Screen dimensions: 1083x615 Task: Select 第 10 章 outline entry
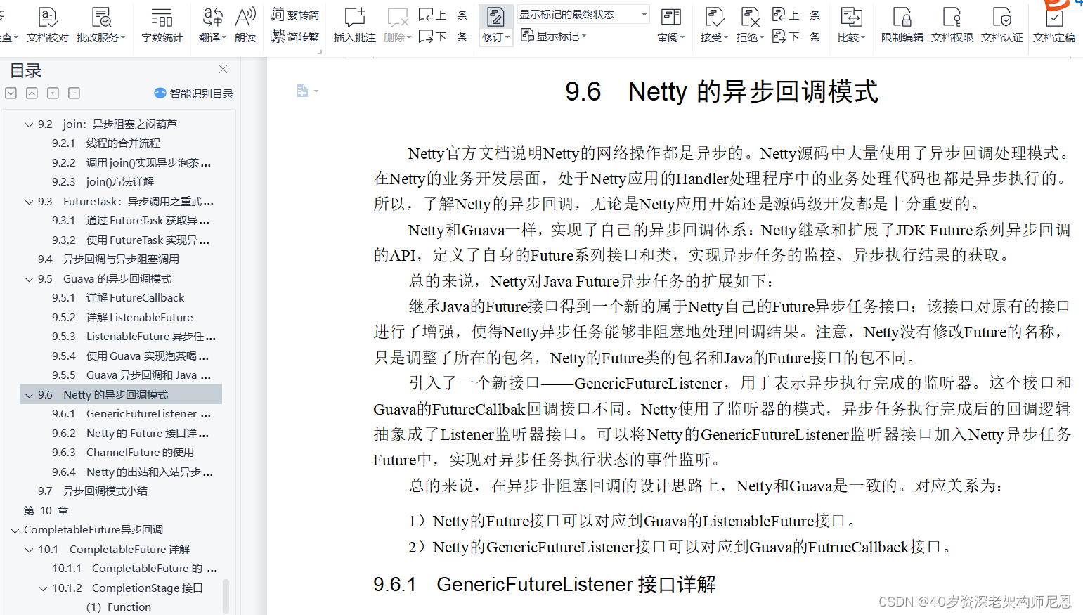tap(46, 511)
